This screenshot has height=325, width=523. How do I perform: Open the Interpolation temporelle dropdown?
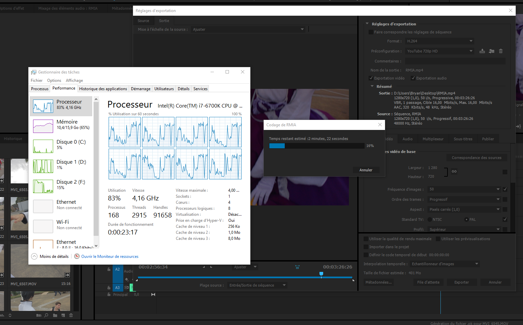point(445,264)
